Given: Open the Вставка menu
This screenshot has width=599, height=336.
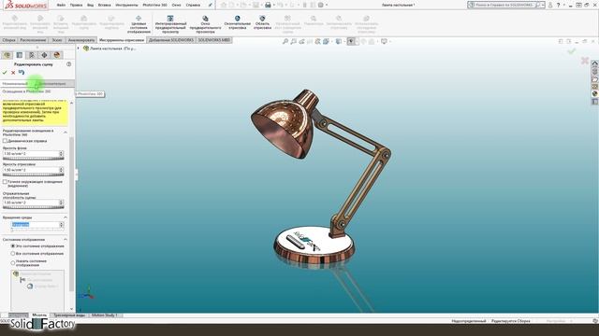Looking at the screenshot, I should pyautogui.click(x=104, y=6).
